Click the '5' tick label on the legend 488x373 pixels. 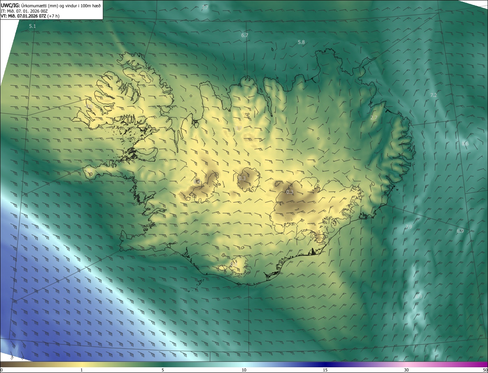pyautogui.click(x=163, y=370)
